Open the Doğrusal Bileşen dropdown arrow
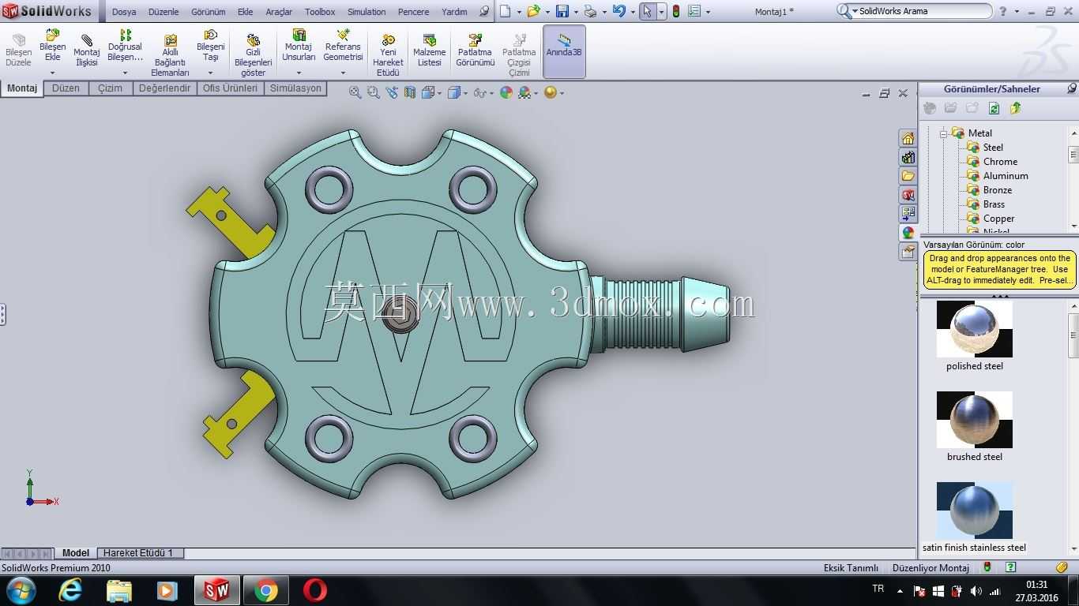 tap(125, 73)
